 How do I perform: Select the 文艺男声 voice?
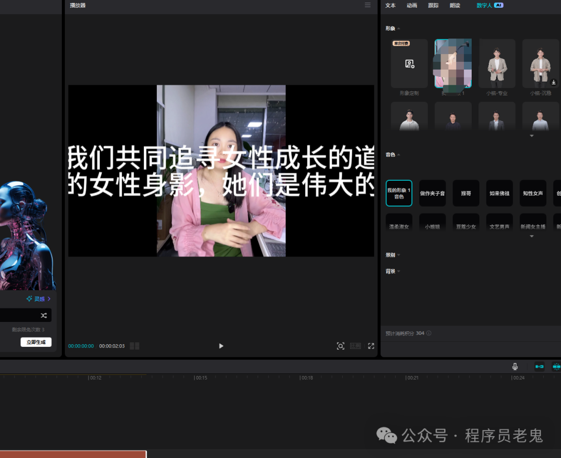(x=500, y=222)
